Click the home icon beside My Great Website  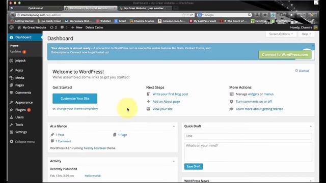19,27
